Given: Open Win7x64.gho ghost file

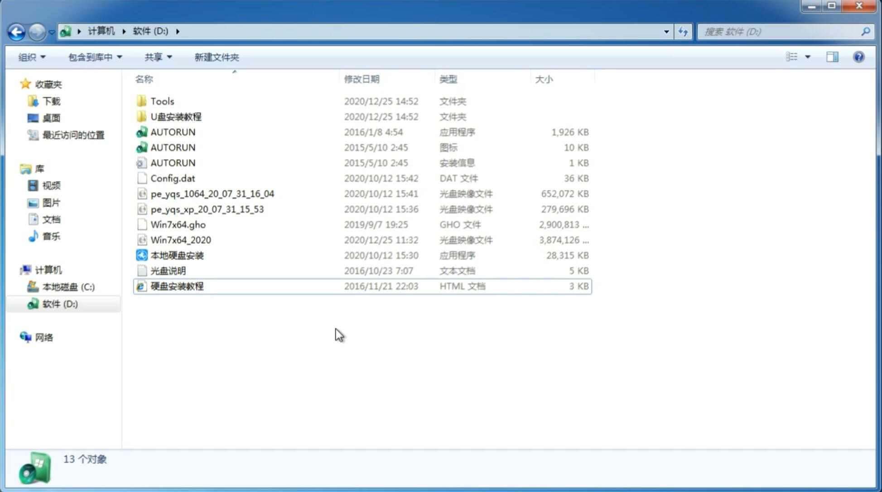Looking at the screenshot, I should pos(178,224).
